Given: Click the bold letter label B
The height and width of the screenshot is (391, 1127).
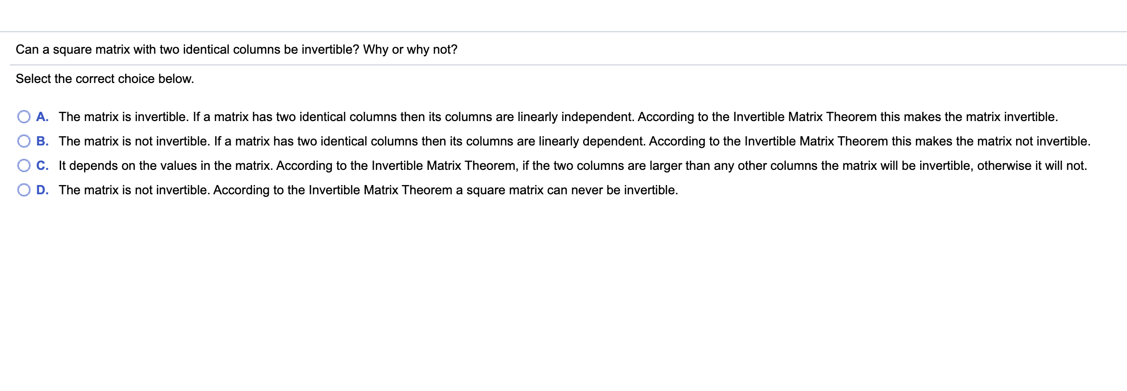Looking at the screenshot, I should pyautogui.click(x=43, y=141).
